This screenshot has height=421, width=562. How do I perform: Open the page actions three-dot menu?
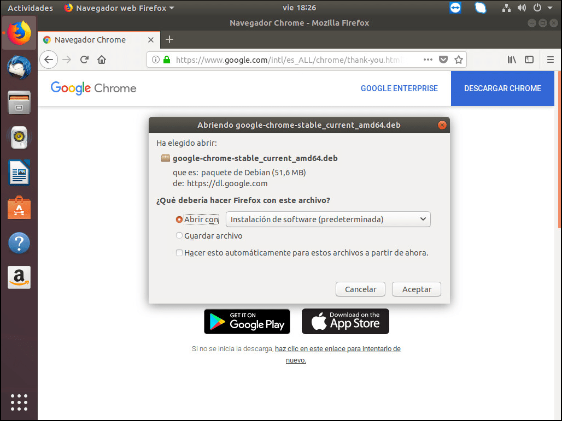[428, 60]
